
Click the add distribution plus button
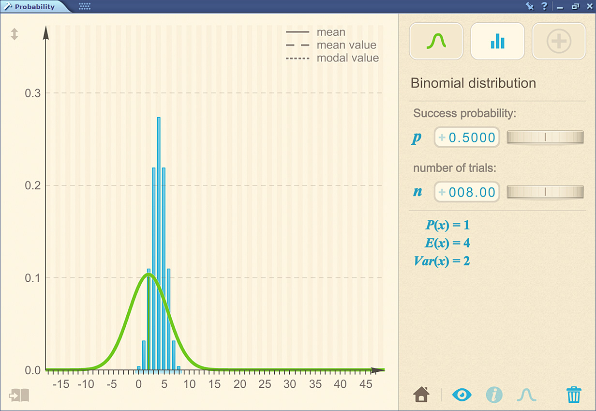(x=559, y=41)
